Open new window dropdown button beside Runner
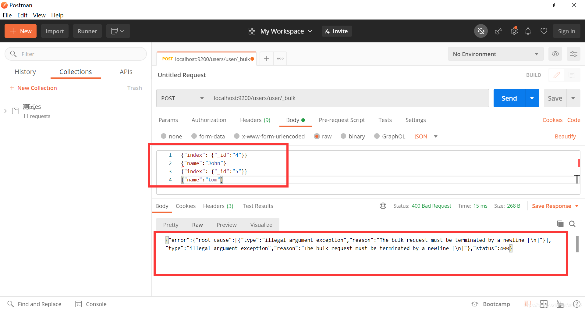 118,31
